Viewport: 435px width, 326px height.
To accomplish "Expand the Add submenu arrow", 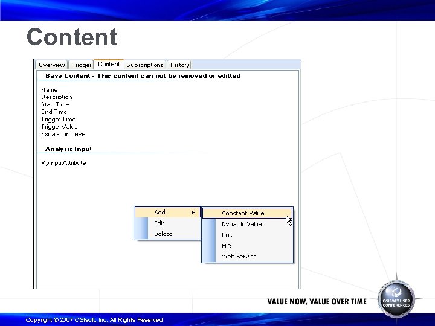I will pyautogui.click(x=193, y=213).
